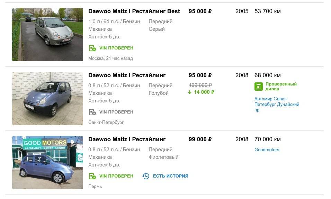Click the green price drop arrow
The image size is (331, 199).
190,92
